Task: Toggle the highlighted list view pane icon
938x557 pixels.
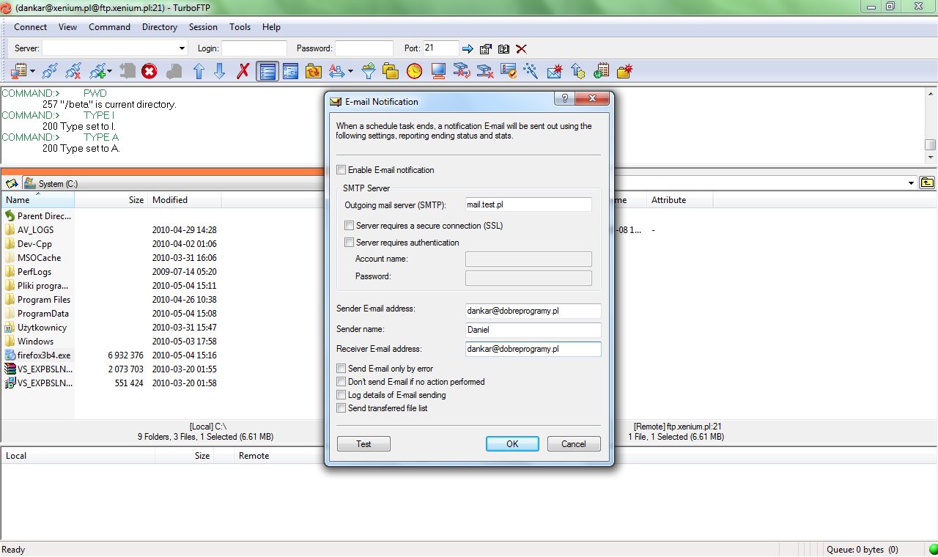Action: (x=267, y=71)
